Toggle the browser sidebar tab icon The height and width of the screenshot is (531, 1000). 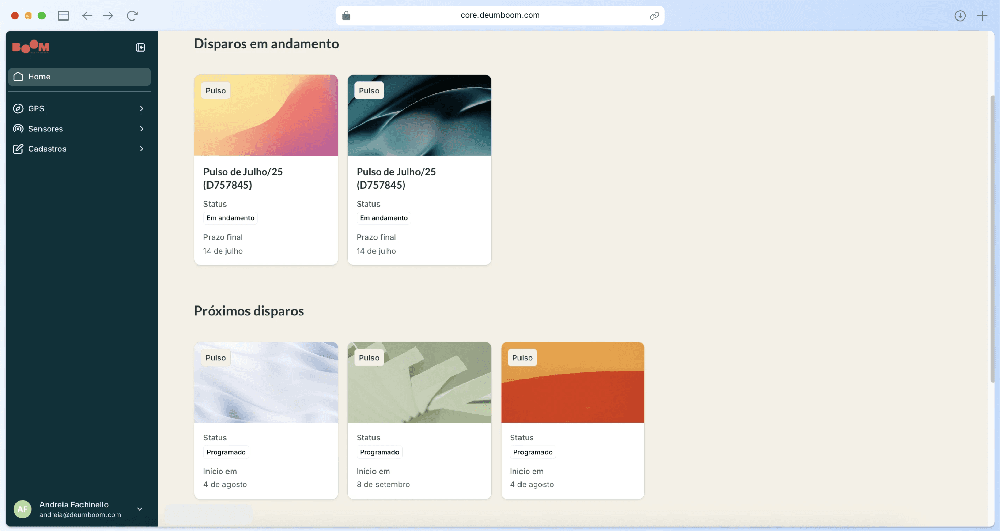[64, 16]
